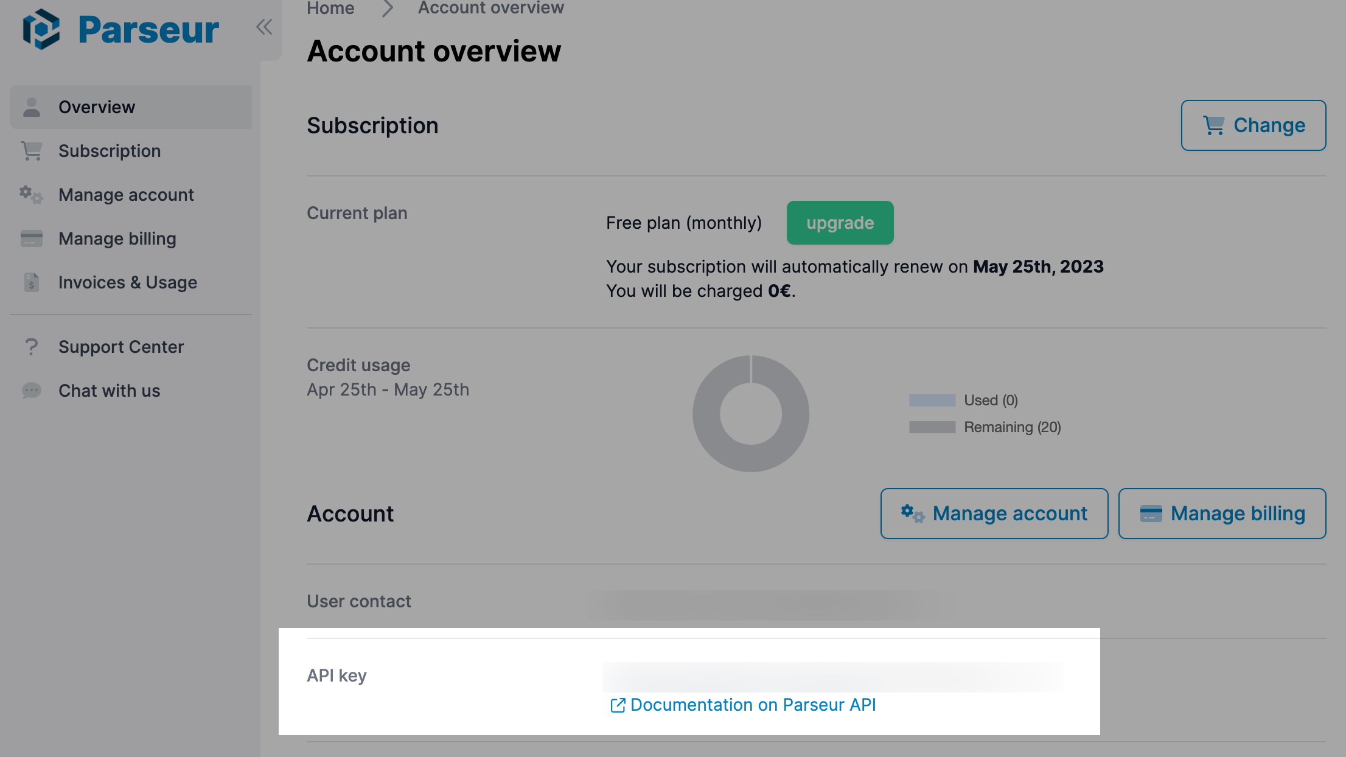Open Documentation on Parseur API link
This screenshot has height=757, width=1346.
753,705
